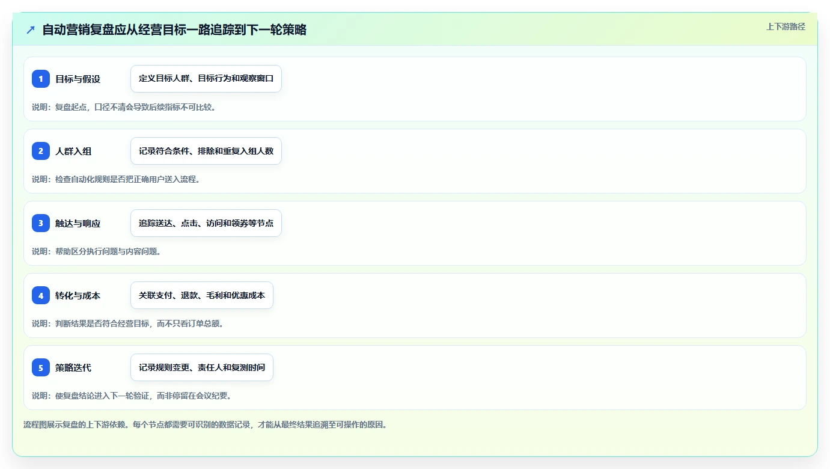The image size is (830, 469).
Task: Click the 记录规则变更、责任人和复测时间 chip
Action: (202, 367)
